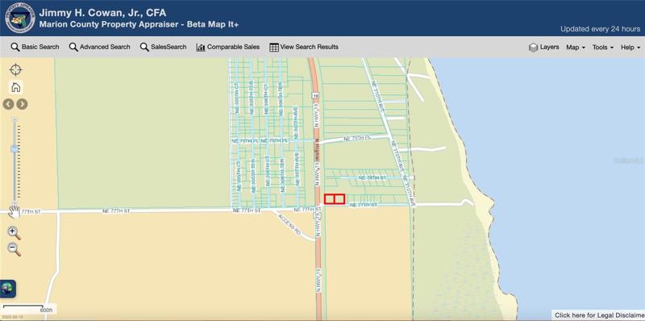The image size is (645, 321).
Task: Open the globe basemap icon
Action: tap(7, 289)
